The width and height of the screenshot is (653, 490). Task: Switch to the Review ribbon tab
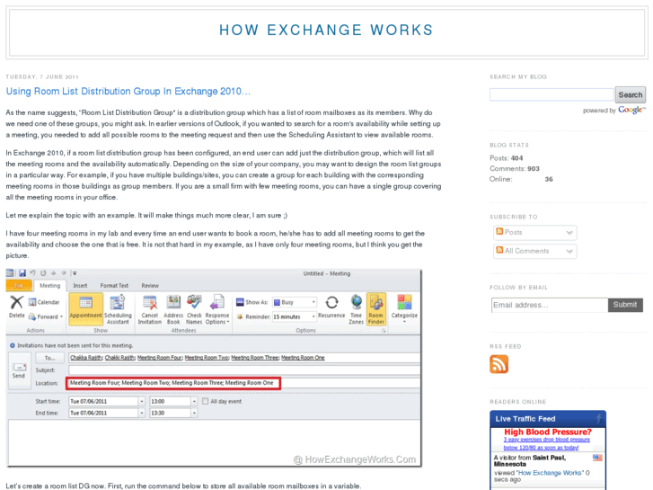150,286
